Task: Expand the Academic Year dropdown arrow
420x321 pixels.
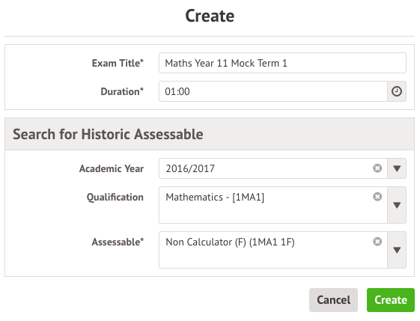Action: [x=397, y=168]
